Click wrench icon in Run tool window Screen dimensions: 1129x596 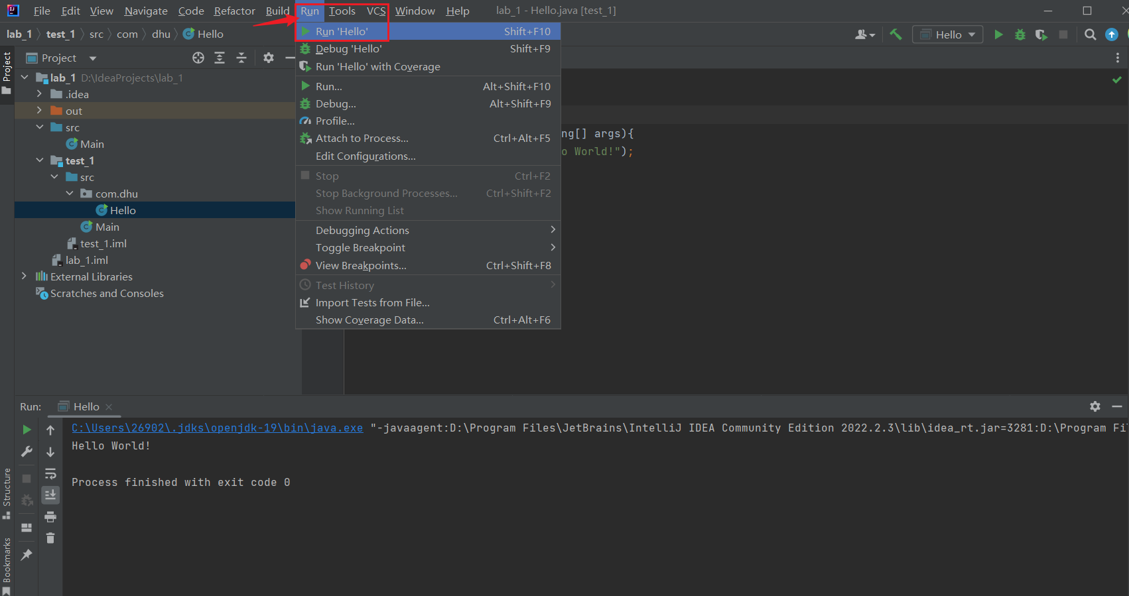pos(27,451)
